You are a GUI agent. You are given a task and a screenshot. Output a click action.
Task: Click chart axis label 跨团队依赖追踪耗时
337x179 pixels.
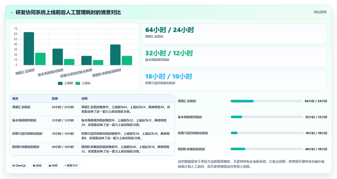(106, 73)
